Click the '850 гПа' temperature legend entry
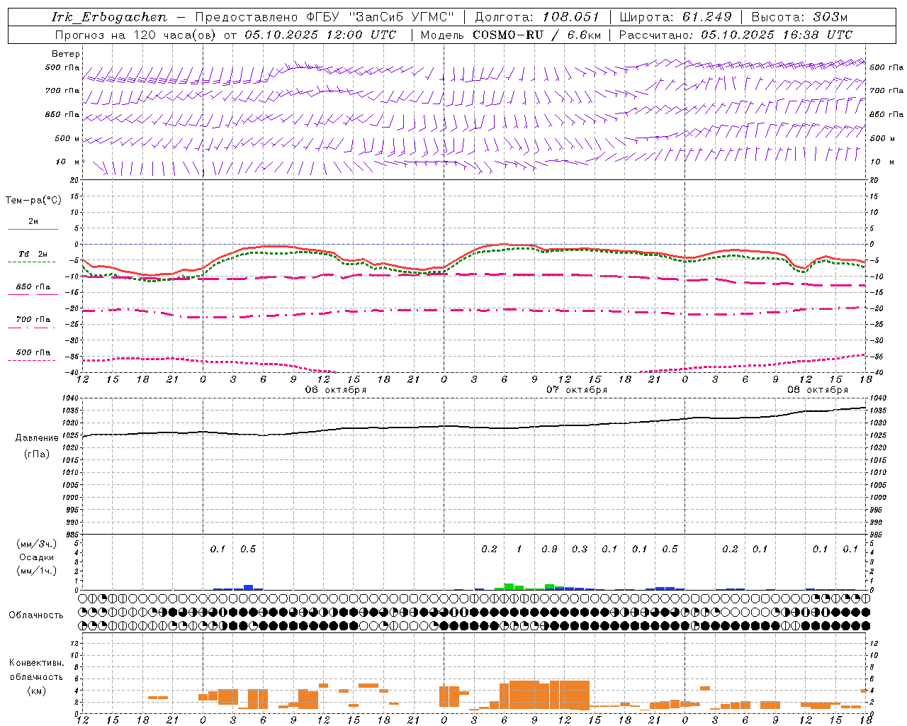Viewport: 907px width, 726px height. (33, 287)
